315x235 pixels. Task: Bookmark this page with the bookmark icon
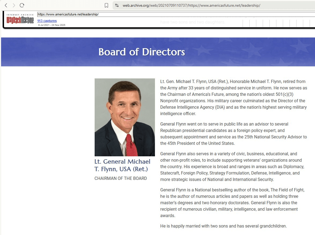pyautogui.click(x=106, y=5)
